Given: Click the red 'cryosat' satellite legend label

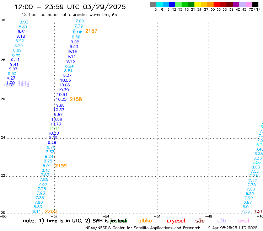Looking at the screenshot, I should pyautogui.click(x=176, y=221).
